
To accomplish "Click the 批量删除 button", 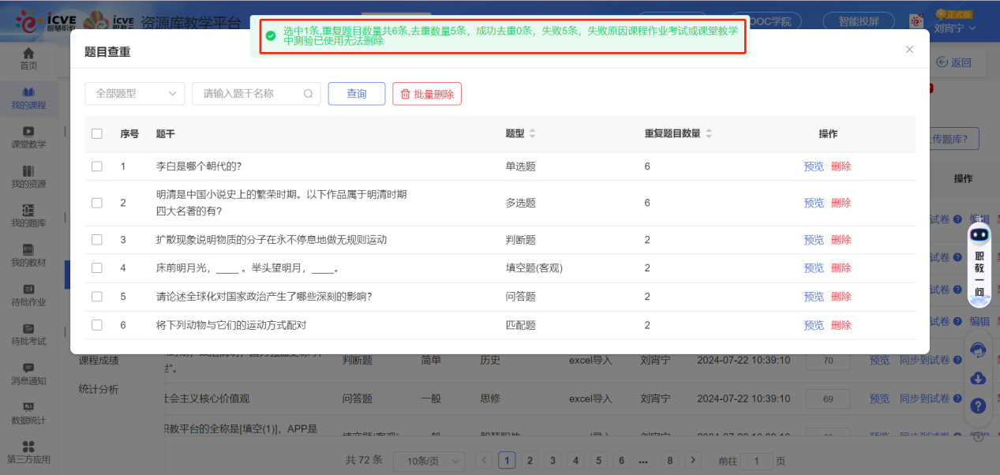I will coord(426,94).
